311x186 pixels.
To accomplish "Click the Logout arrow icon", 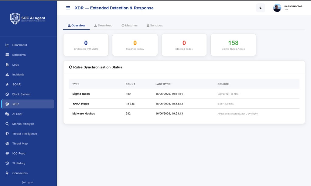I will click(x=23, y=182).
